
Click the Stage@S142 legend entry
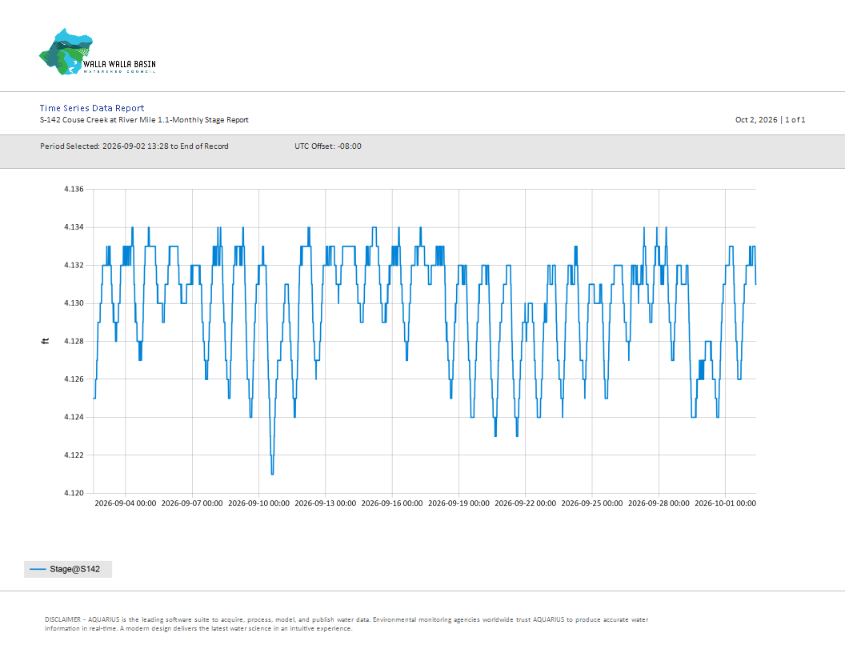click(x=68, y=570)
